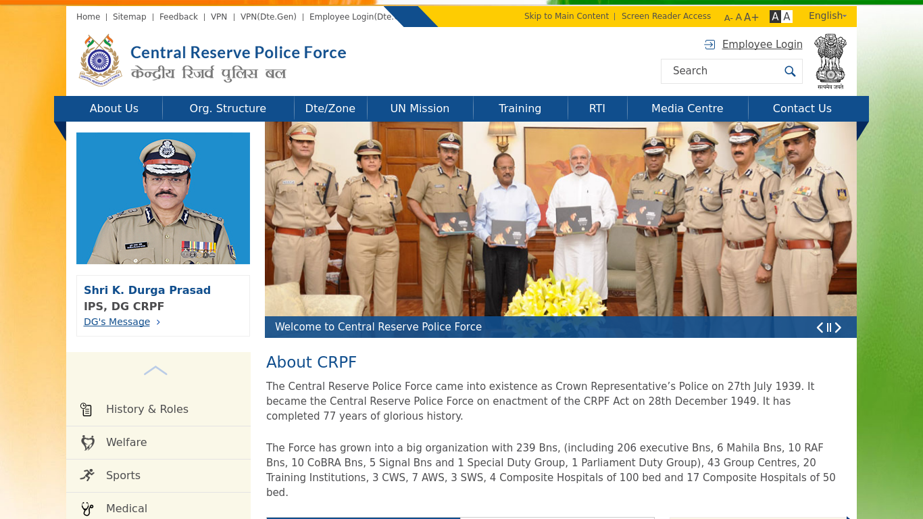
Task: Open the DG's Message link
Action: pos(117,322)
